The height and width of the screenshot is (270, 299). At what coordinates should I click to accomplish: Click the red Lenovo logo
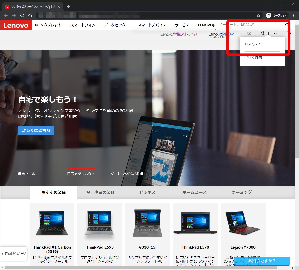click(16, 25)
